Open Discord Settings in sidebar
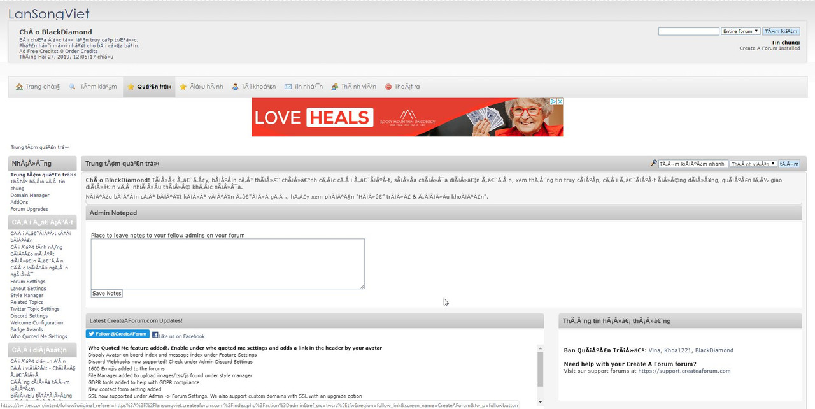 coord(29,316)
